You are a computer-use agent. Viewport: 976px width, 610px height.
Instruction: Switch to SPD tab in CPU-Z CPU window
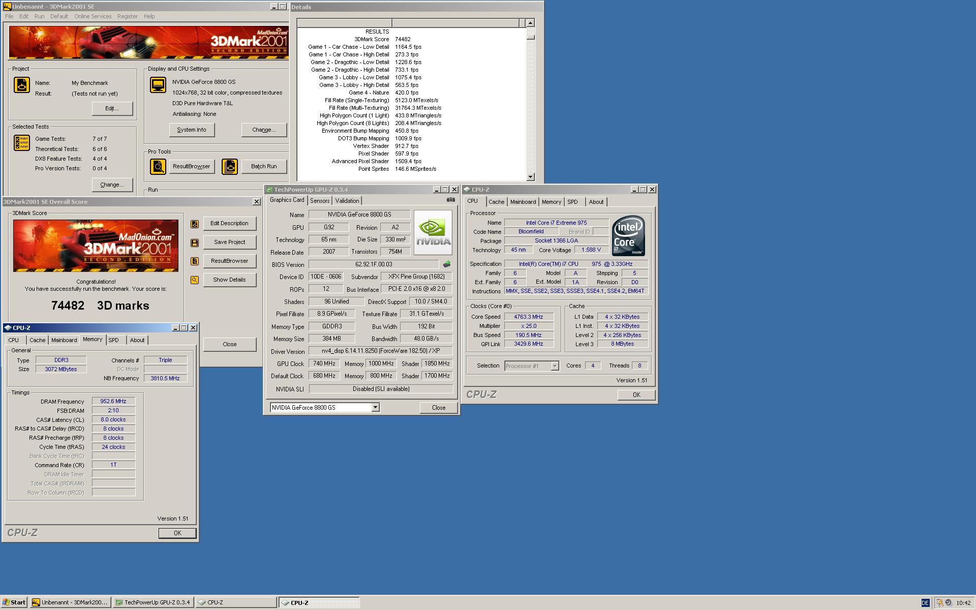click(572, 202)
